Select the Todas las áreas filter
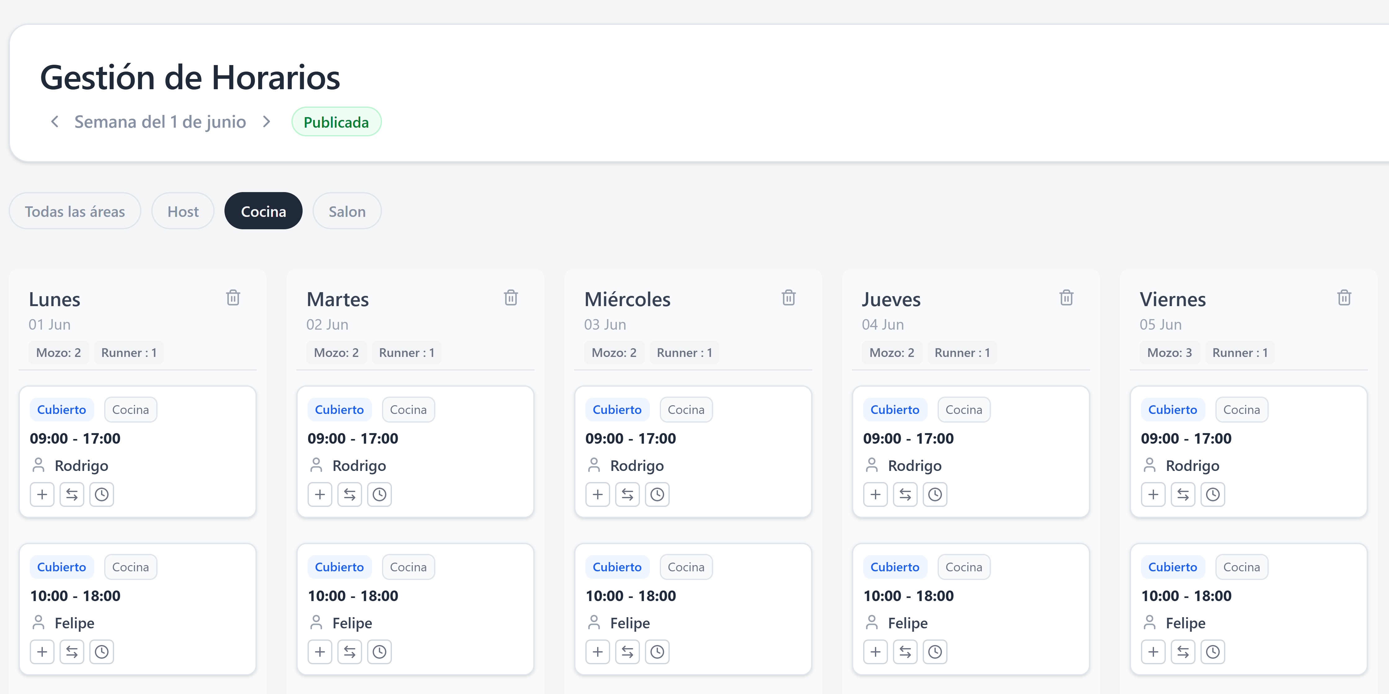The image size is (1389, 694). (x=75, y=211)
